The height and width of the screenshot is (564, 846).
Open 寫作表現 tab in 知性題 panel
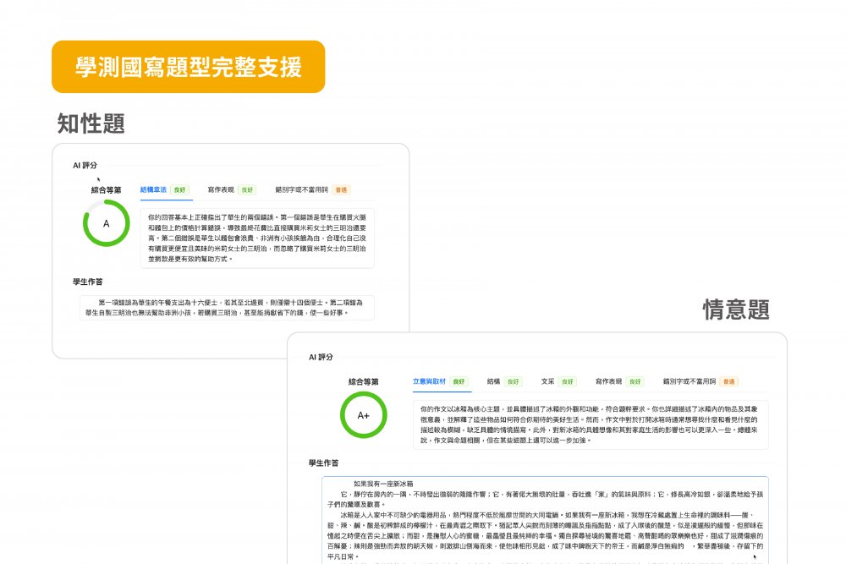[220, 190]
